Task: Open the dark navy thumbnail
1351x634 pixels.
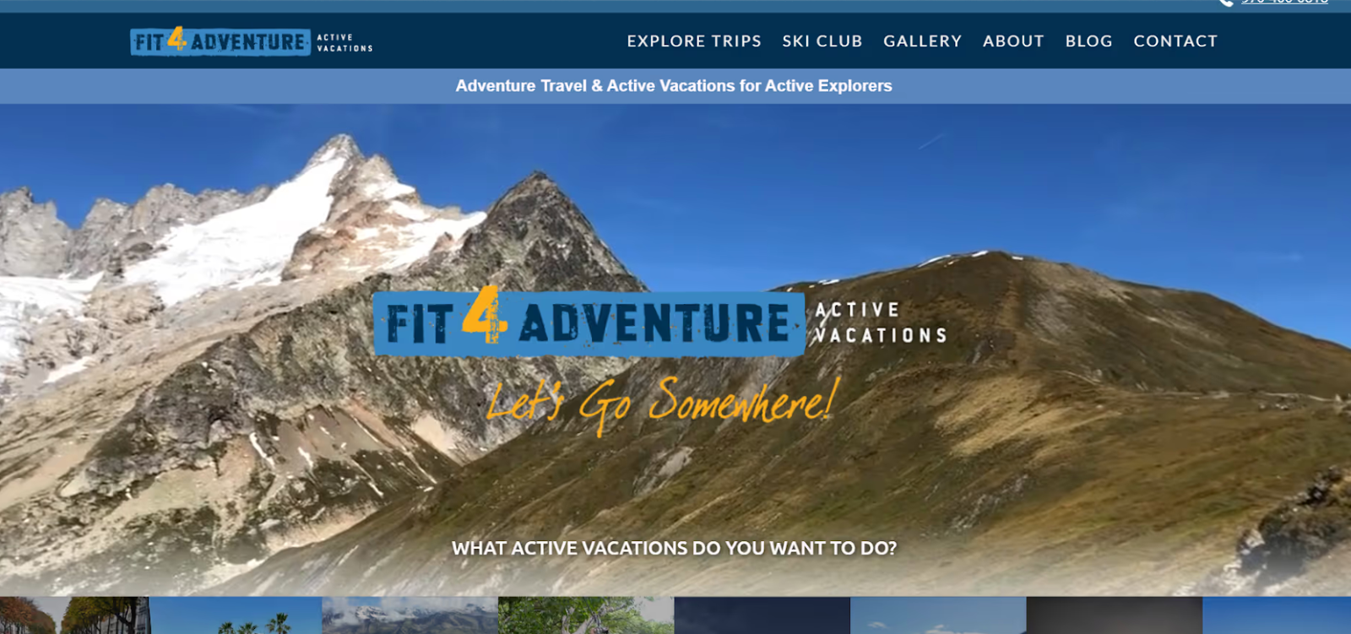Action: [x=762, y=615]
